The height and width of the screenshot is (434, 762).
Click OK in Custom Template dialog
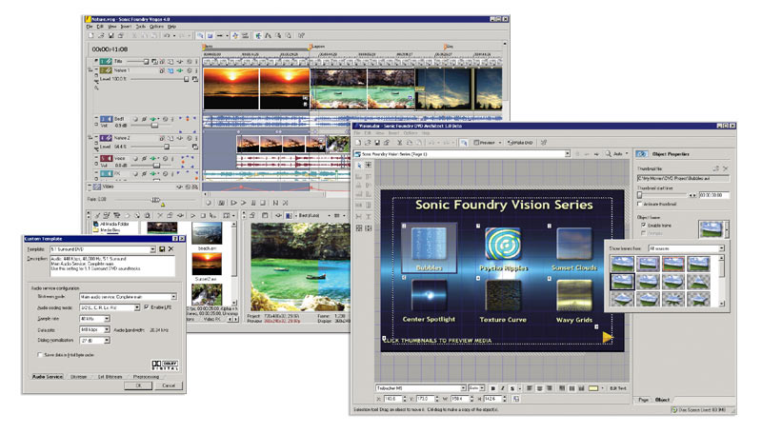[x=138, y=385]
